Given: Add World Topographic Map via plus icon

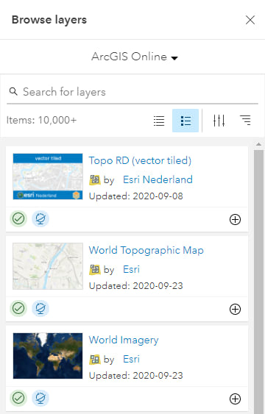Looking at the screenshot, I should point(235,309).
